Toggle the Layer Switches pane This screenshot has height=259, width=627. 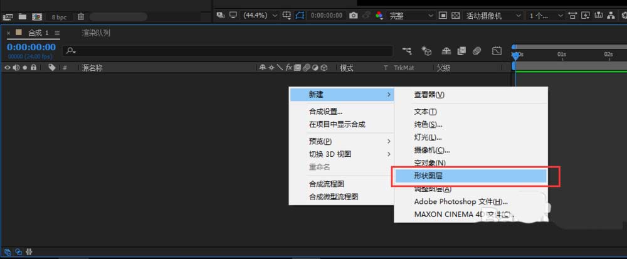pos(8,252)
